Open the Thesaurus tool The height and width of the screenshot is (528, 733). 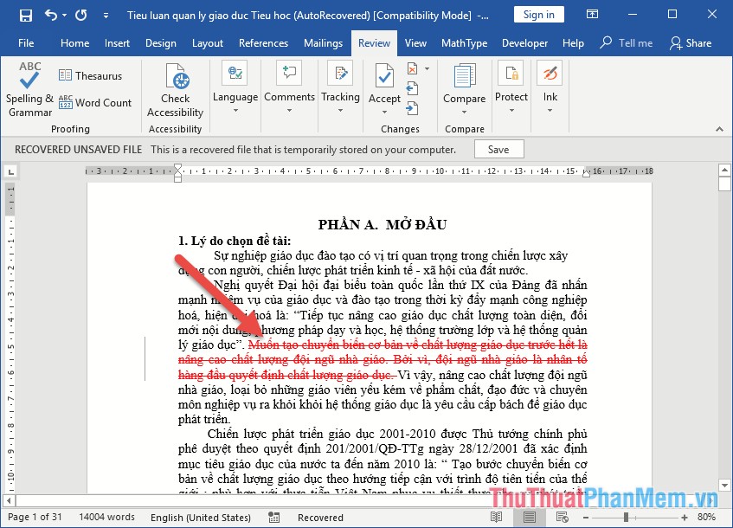(90, 76)
